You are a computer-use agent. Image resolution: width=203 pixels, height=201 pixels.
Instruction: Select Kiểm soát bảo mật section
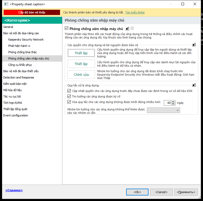pos(32,84)
